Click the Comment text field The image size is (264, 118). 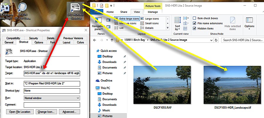point(52,105)
